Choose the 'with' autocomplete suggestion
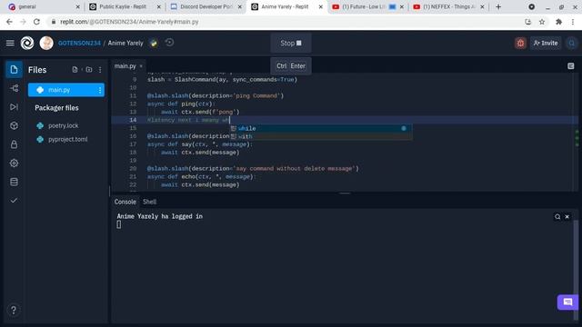Viewport: 582px width, 327px height. tap(321, 136)
